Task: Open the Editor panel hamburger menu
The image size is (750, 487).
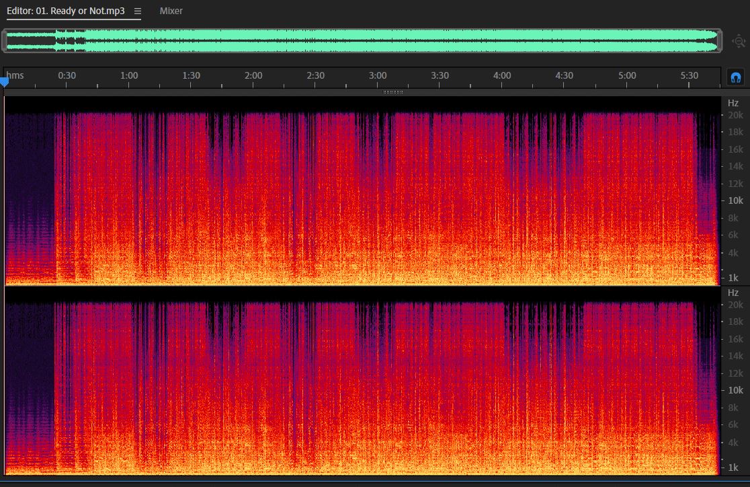Action: (138, 11)
